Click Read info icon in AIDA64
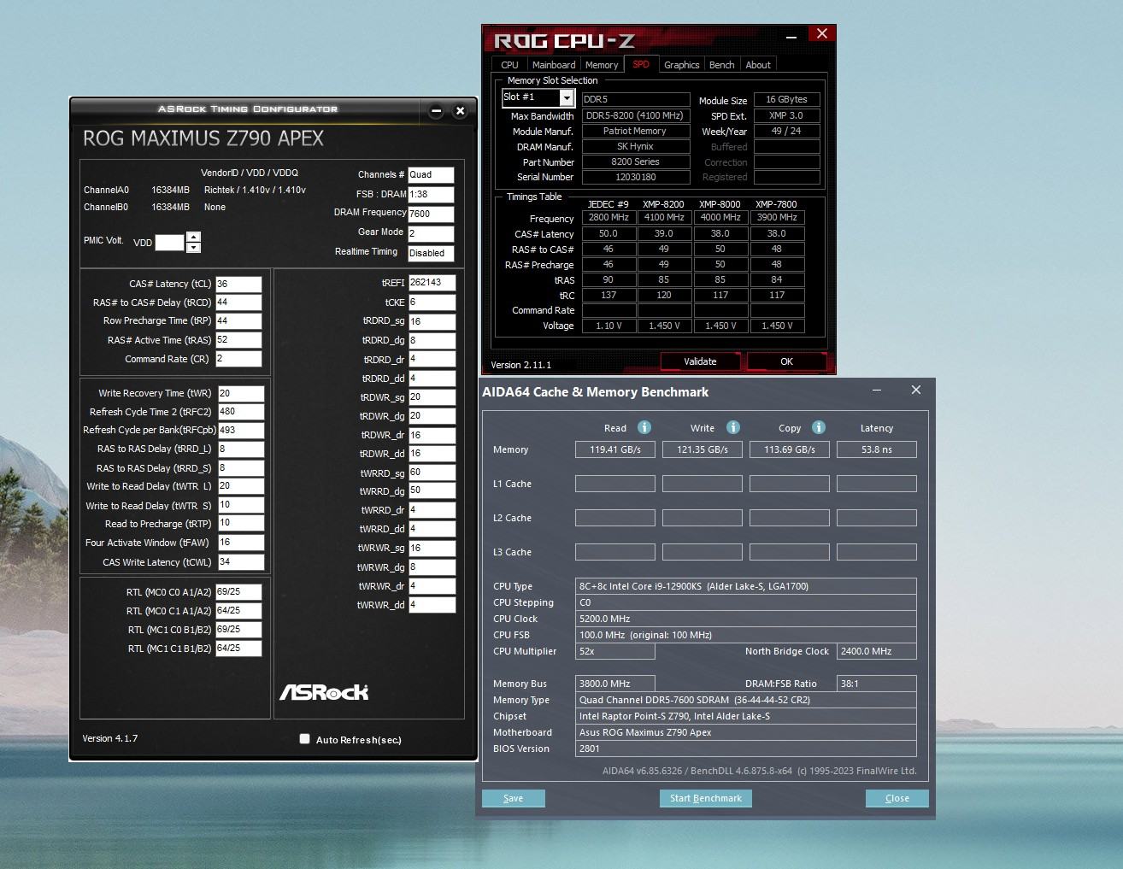This screenshot has width=1123, height=869. point(644,427)
